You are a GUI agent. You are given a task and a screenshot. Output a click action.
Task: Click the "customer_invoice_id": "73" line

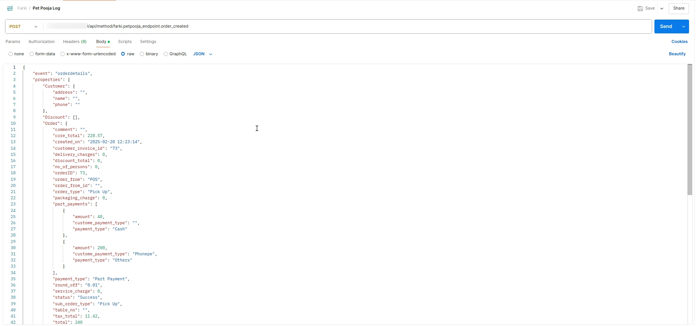[x=87, y=149]
